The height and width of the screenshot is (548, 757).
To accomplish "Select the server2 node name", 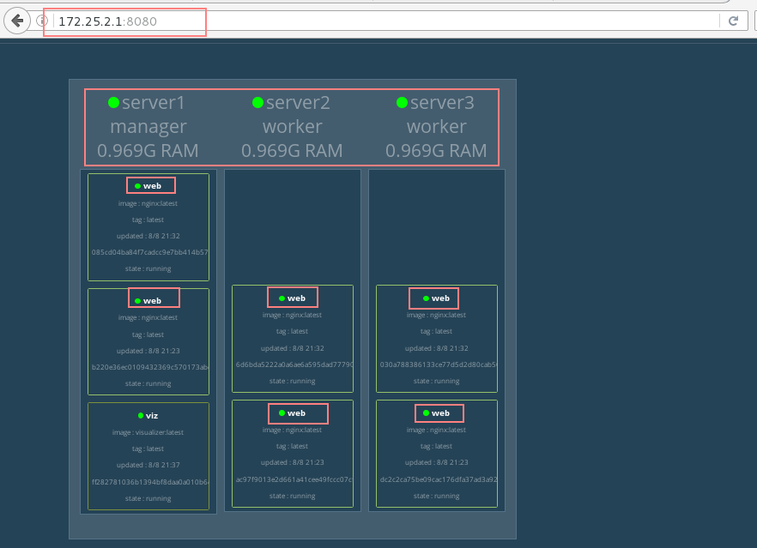I will [298, 103].
